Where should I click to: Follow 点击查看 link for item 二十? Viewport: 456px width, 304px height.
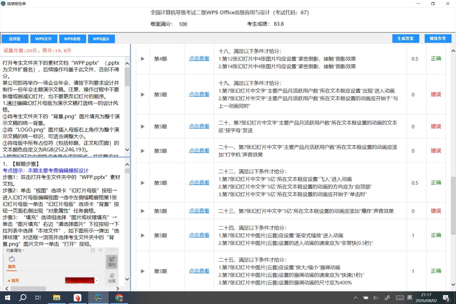(x=199, y=126)
